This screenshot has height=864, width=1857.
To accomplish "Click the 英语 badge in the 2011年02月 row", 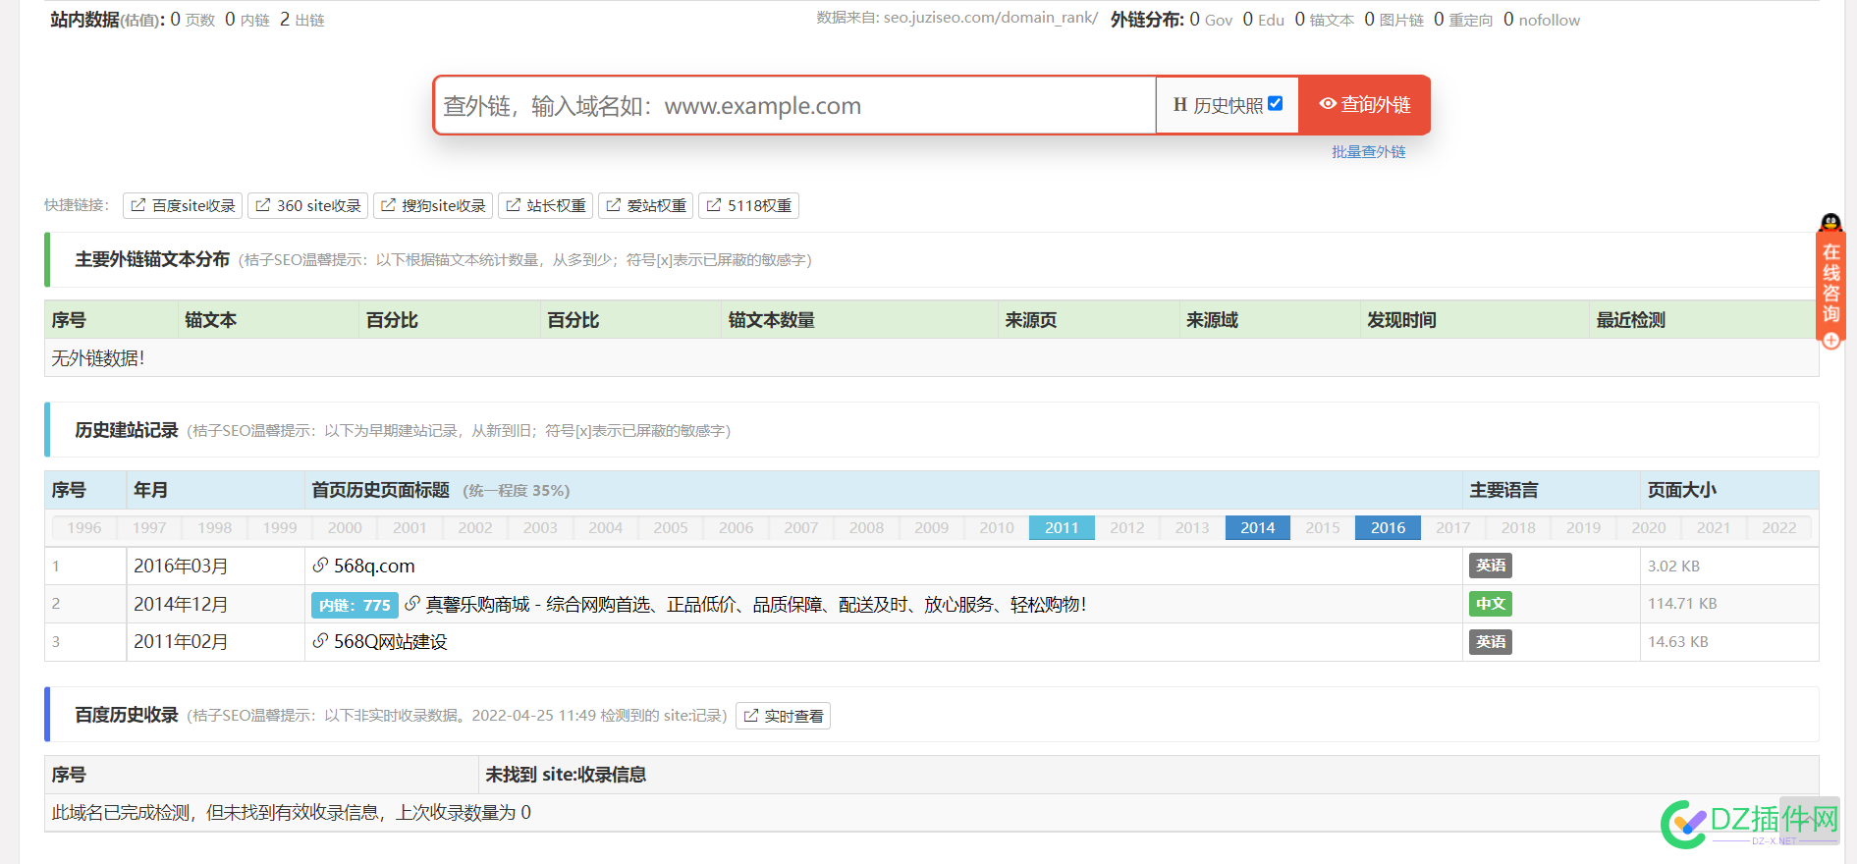I will tap(1490, 642).
